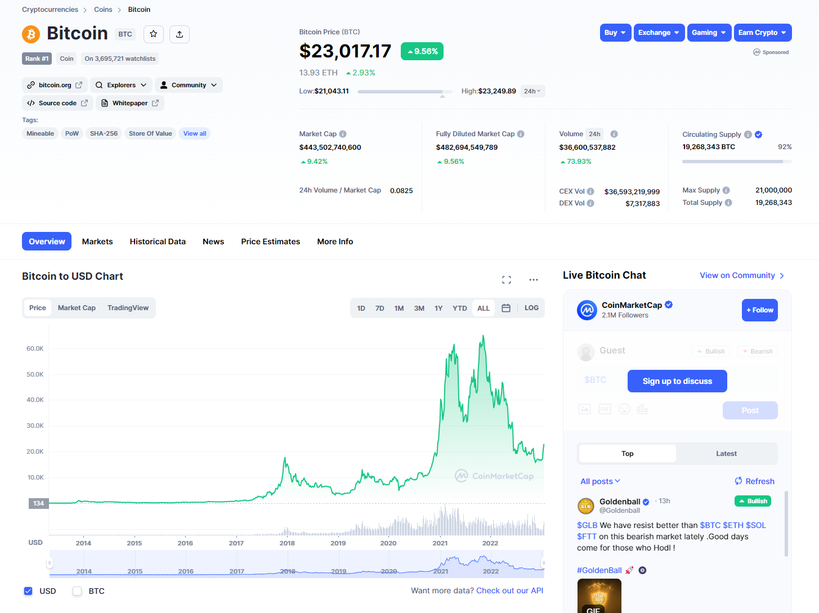Open the chart calendar date range picker

pyautogui.click(x=506, y=308)
